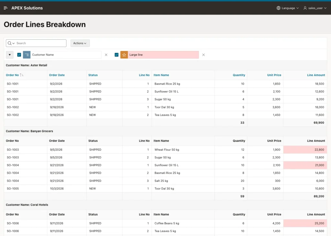The height and width of the screenshot is (236, 331).
Task: Click highlighted Line Amount 21,000 cell
Action: click(305, 165)
